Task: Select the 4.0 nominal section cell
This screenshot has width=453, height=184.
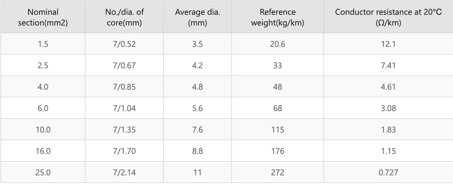Action: 43,87
